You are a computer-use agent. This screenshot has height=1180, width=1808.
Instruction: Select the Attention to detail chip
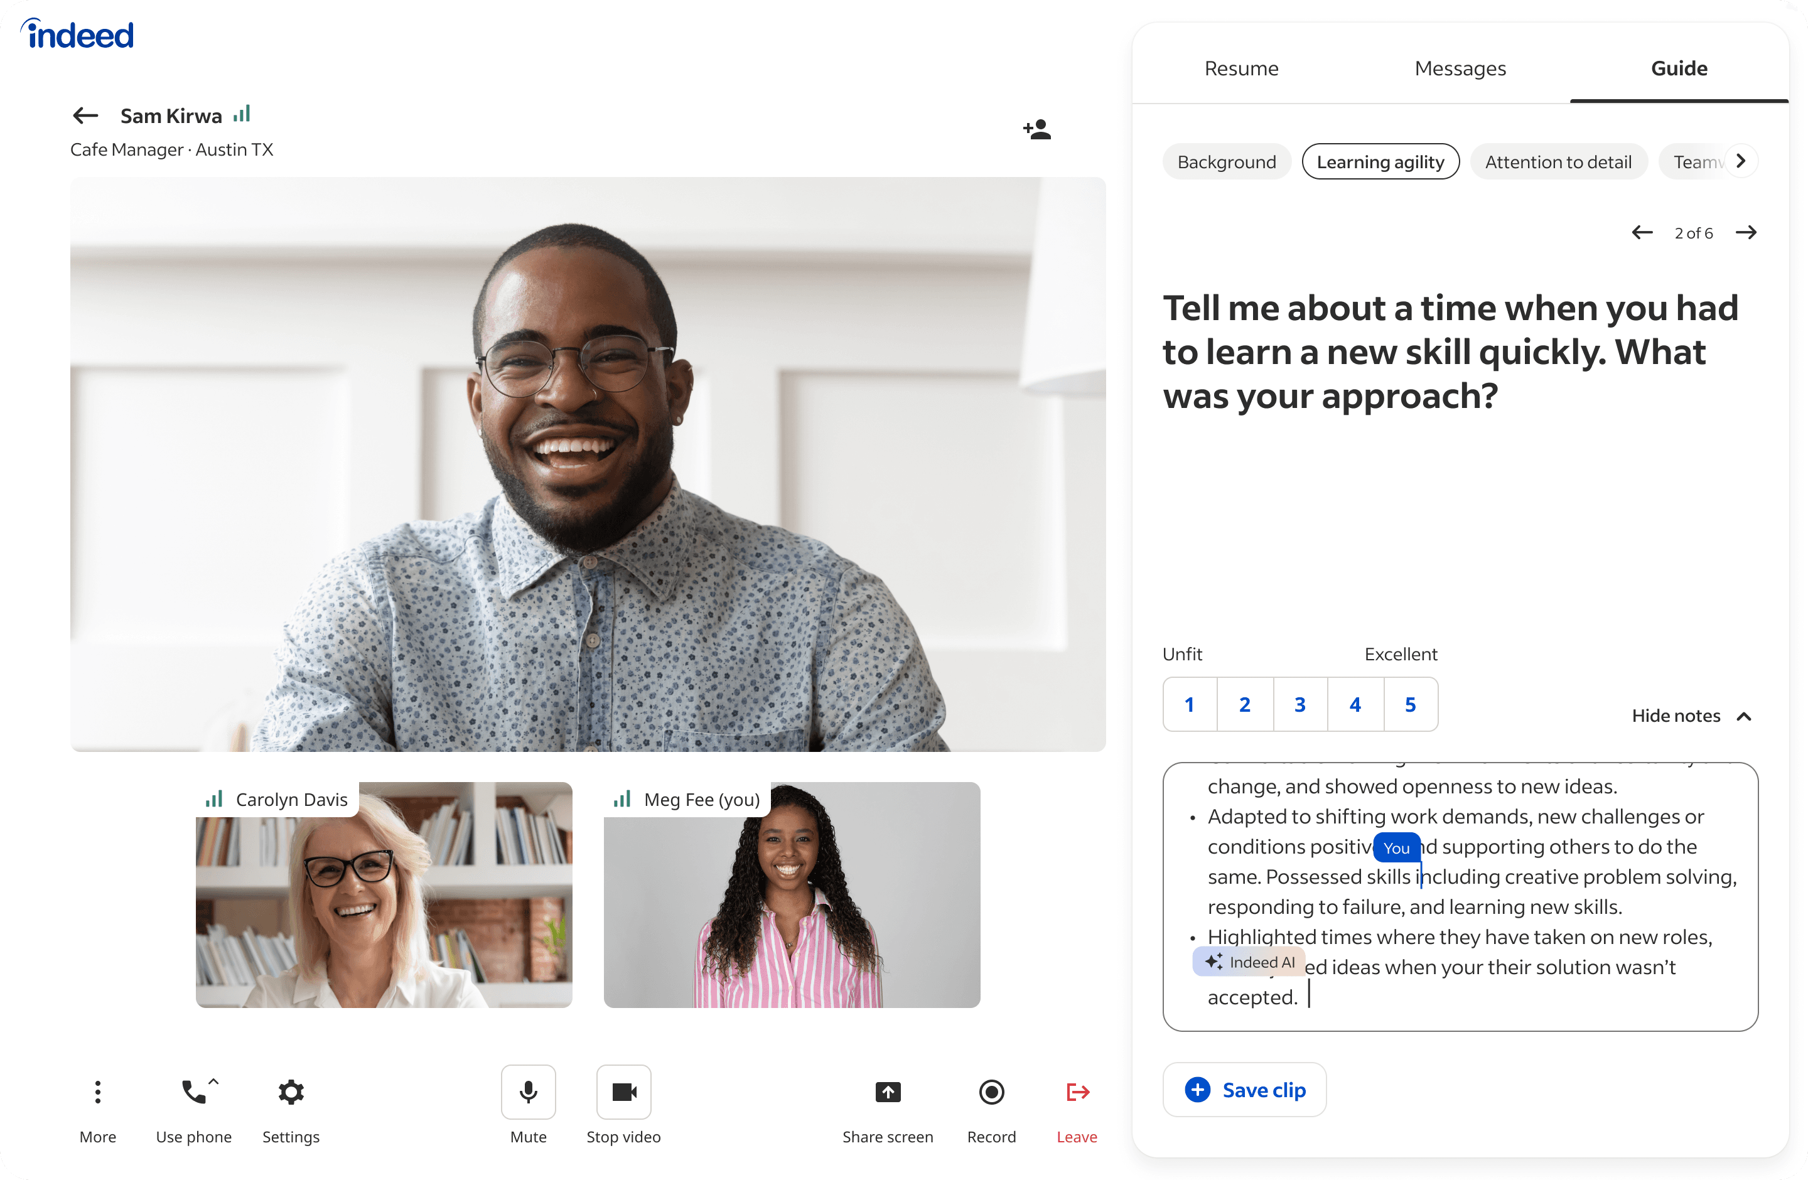[1558, 162]
